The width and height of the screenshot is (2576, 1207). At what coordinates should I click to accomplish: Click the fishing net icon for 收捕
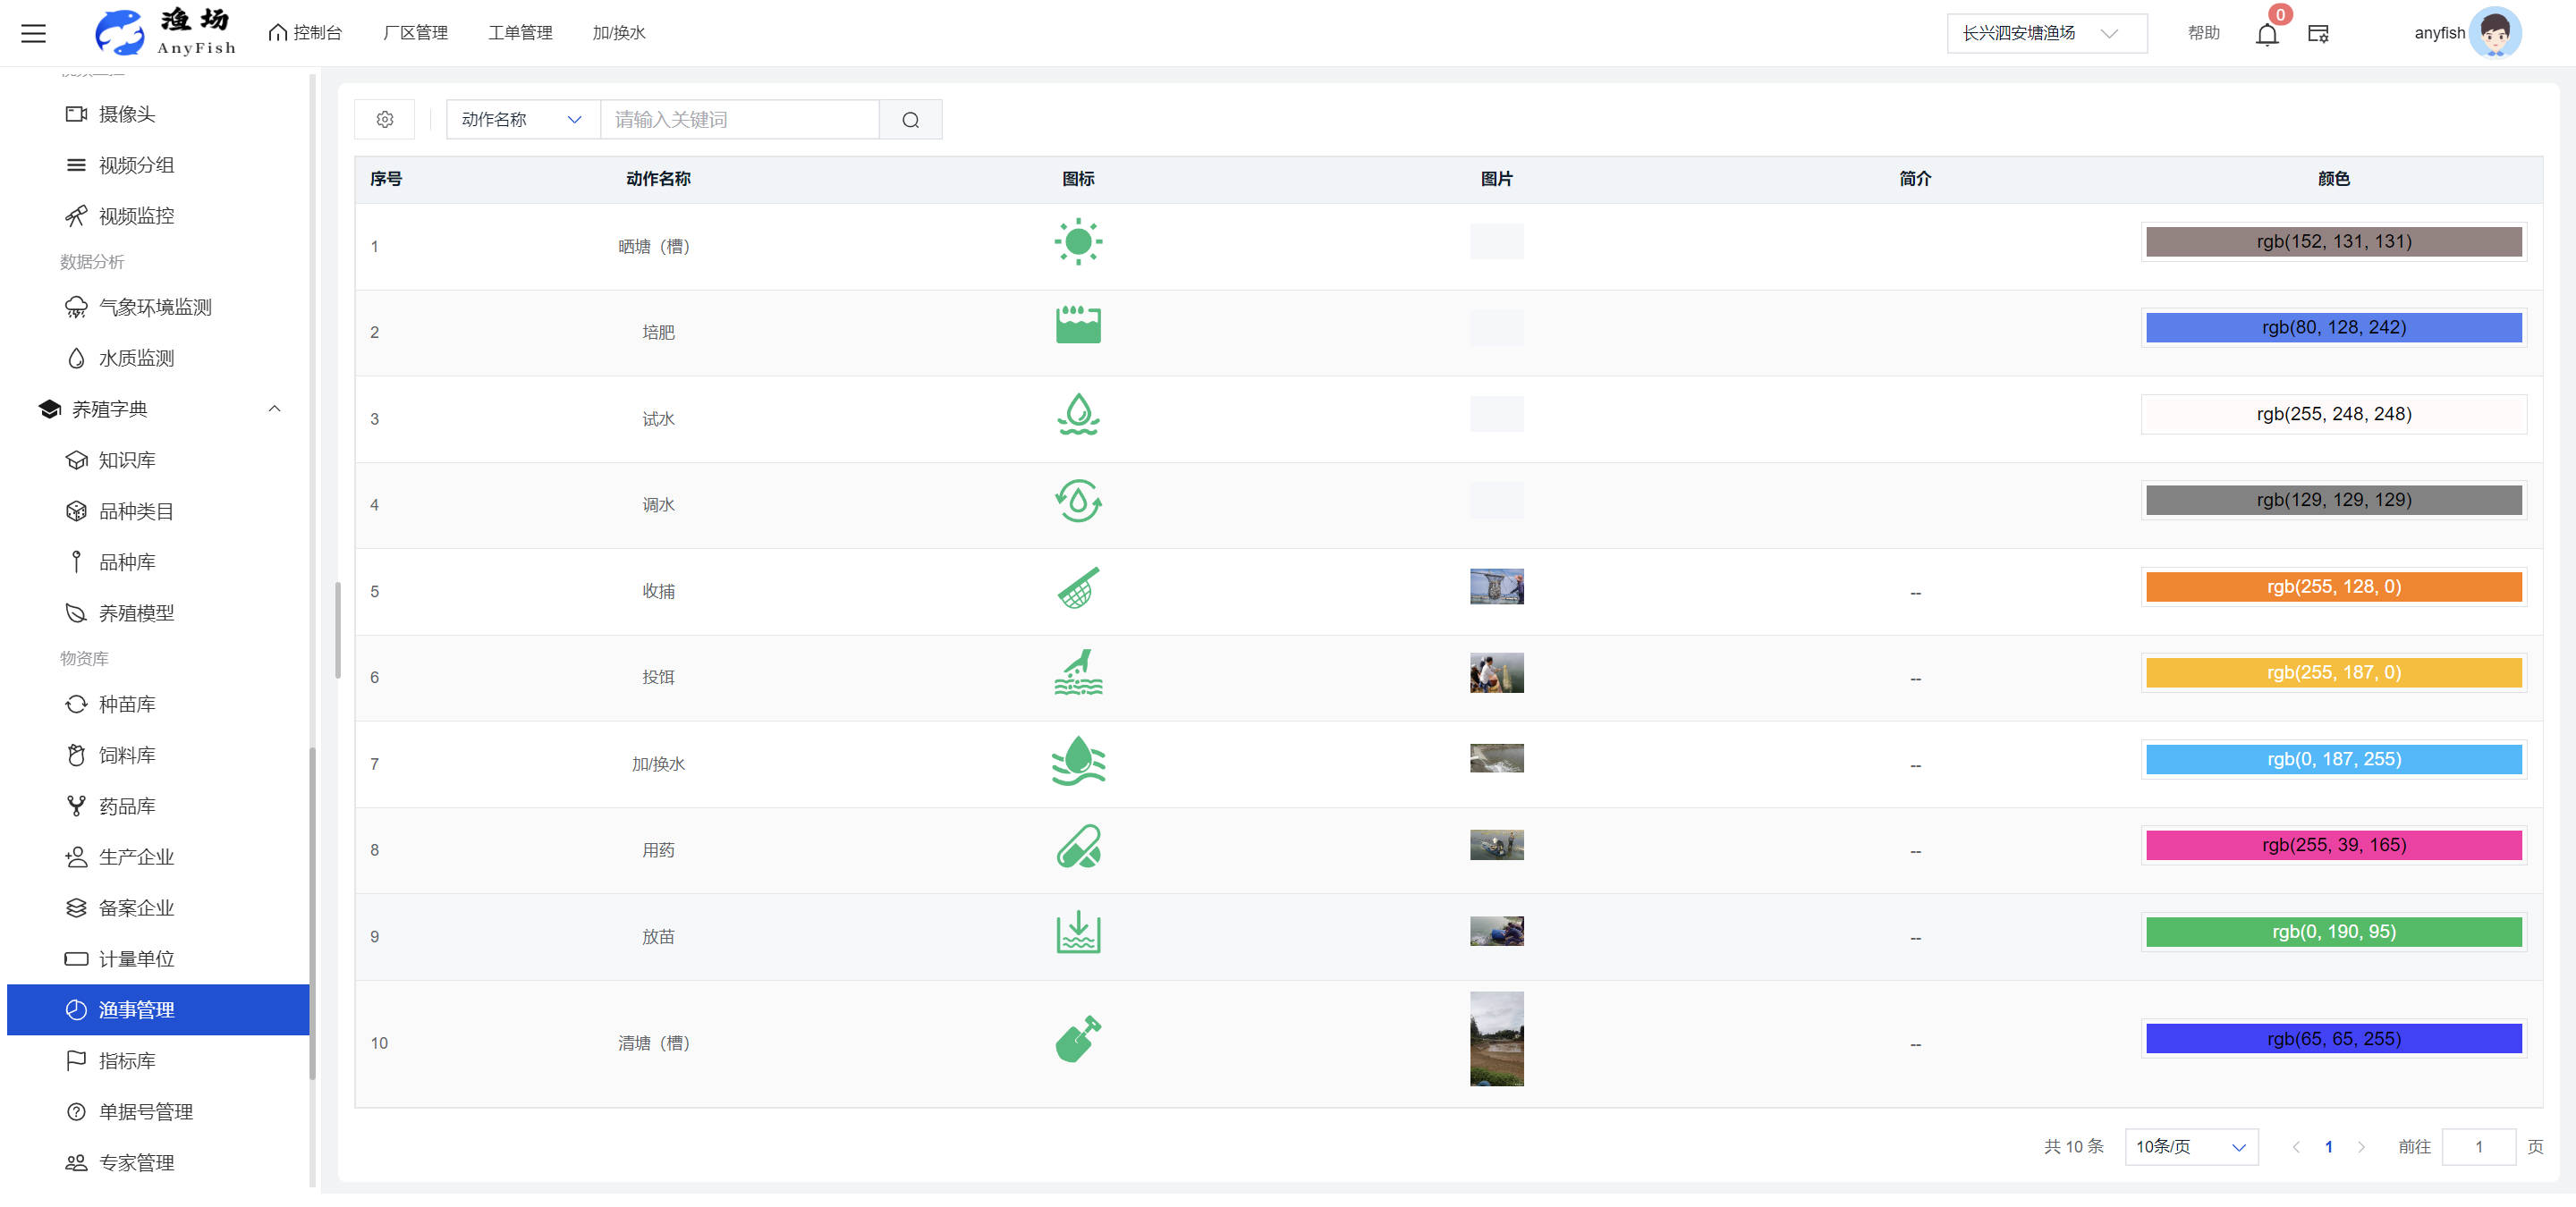[x=1077, y=587]
